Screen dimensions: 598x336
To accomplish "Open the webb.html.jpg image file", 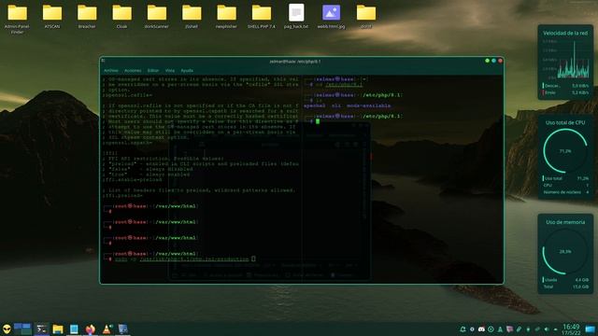I will pyautogui.click(x=331, y=17).
